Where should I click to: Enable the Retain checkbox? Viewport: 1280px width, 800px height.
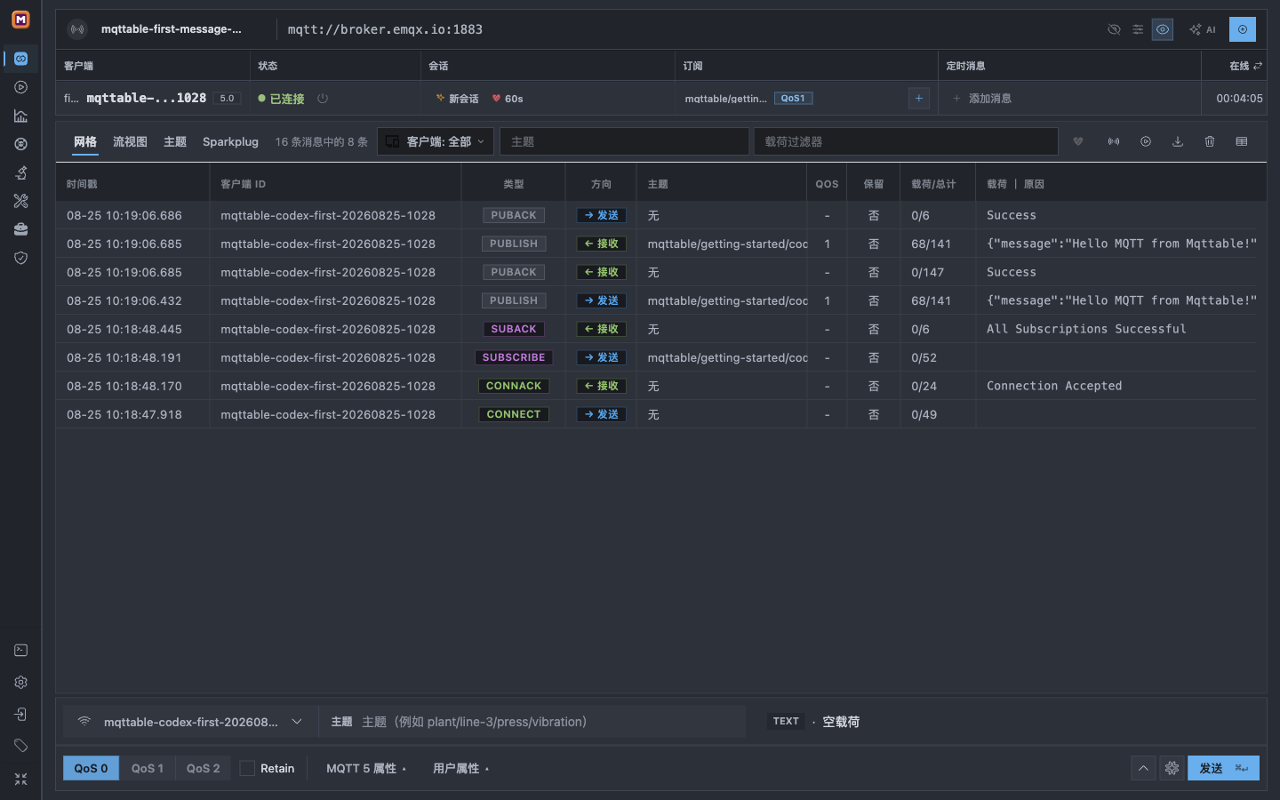[247, 768]
